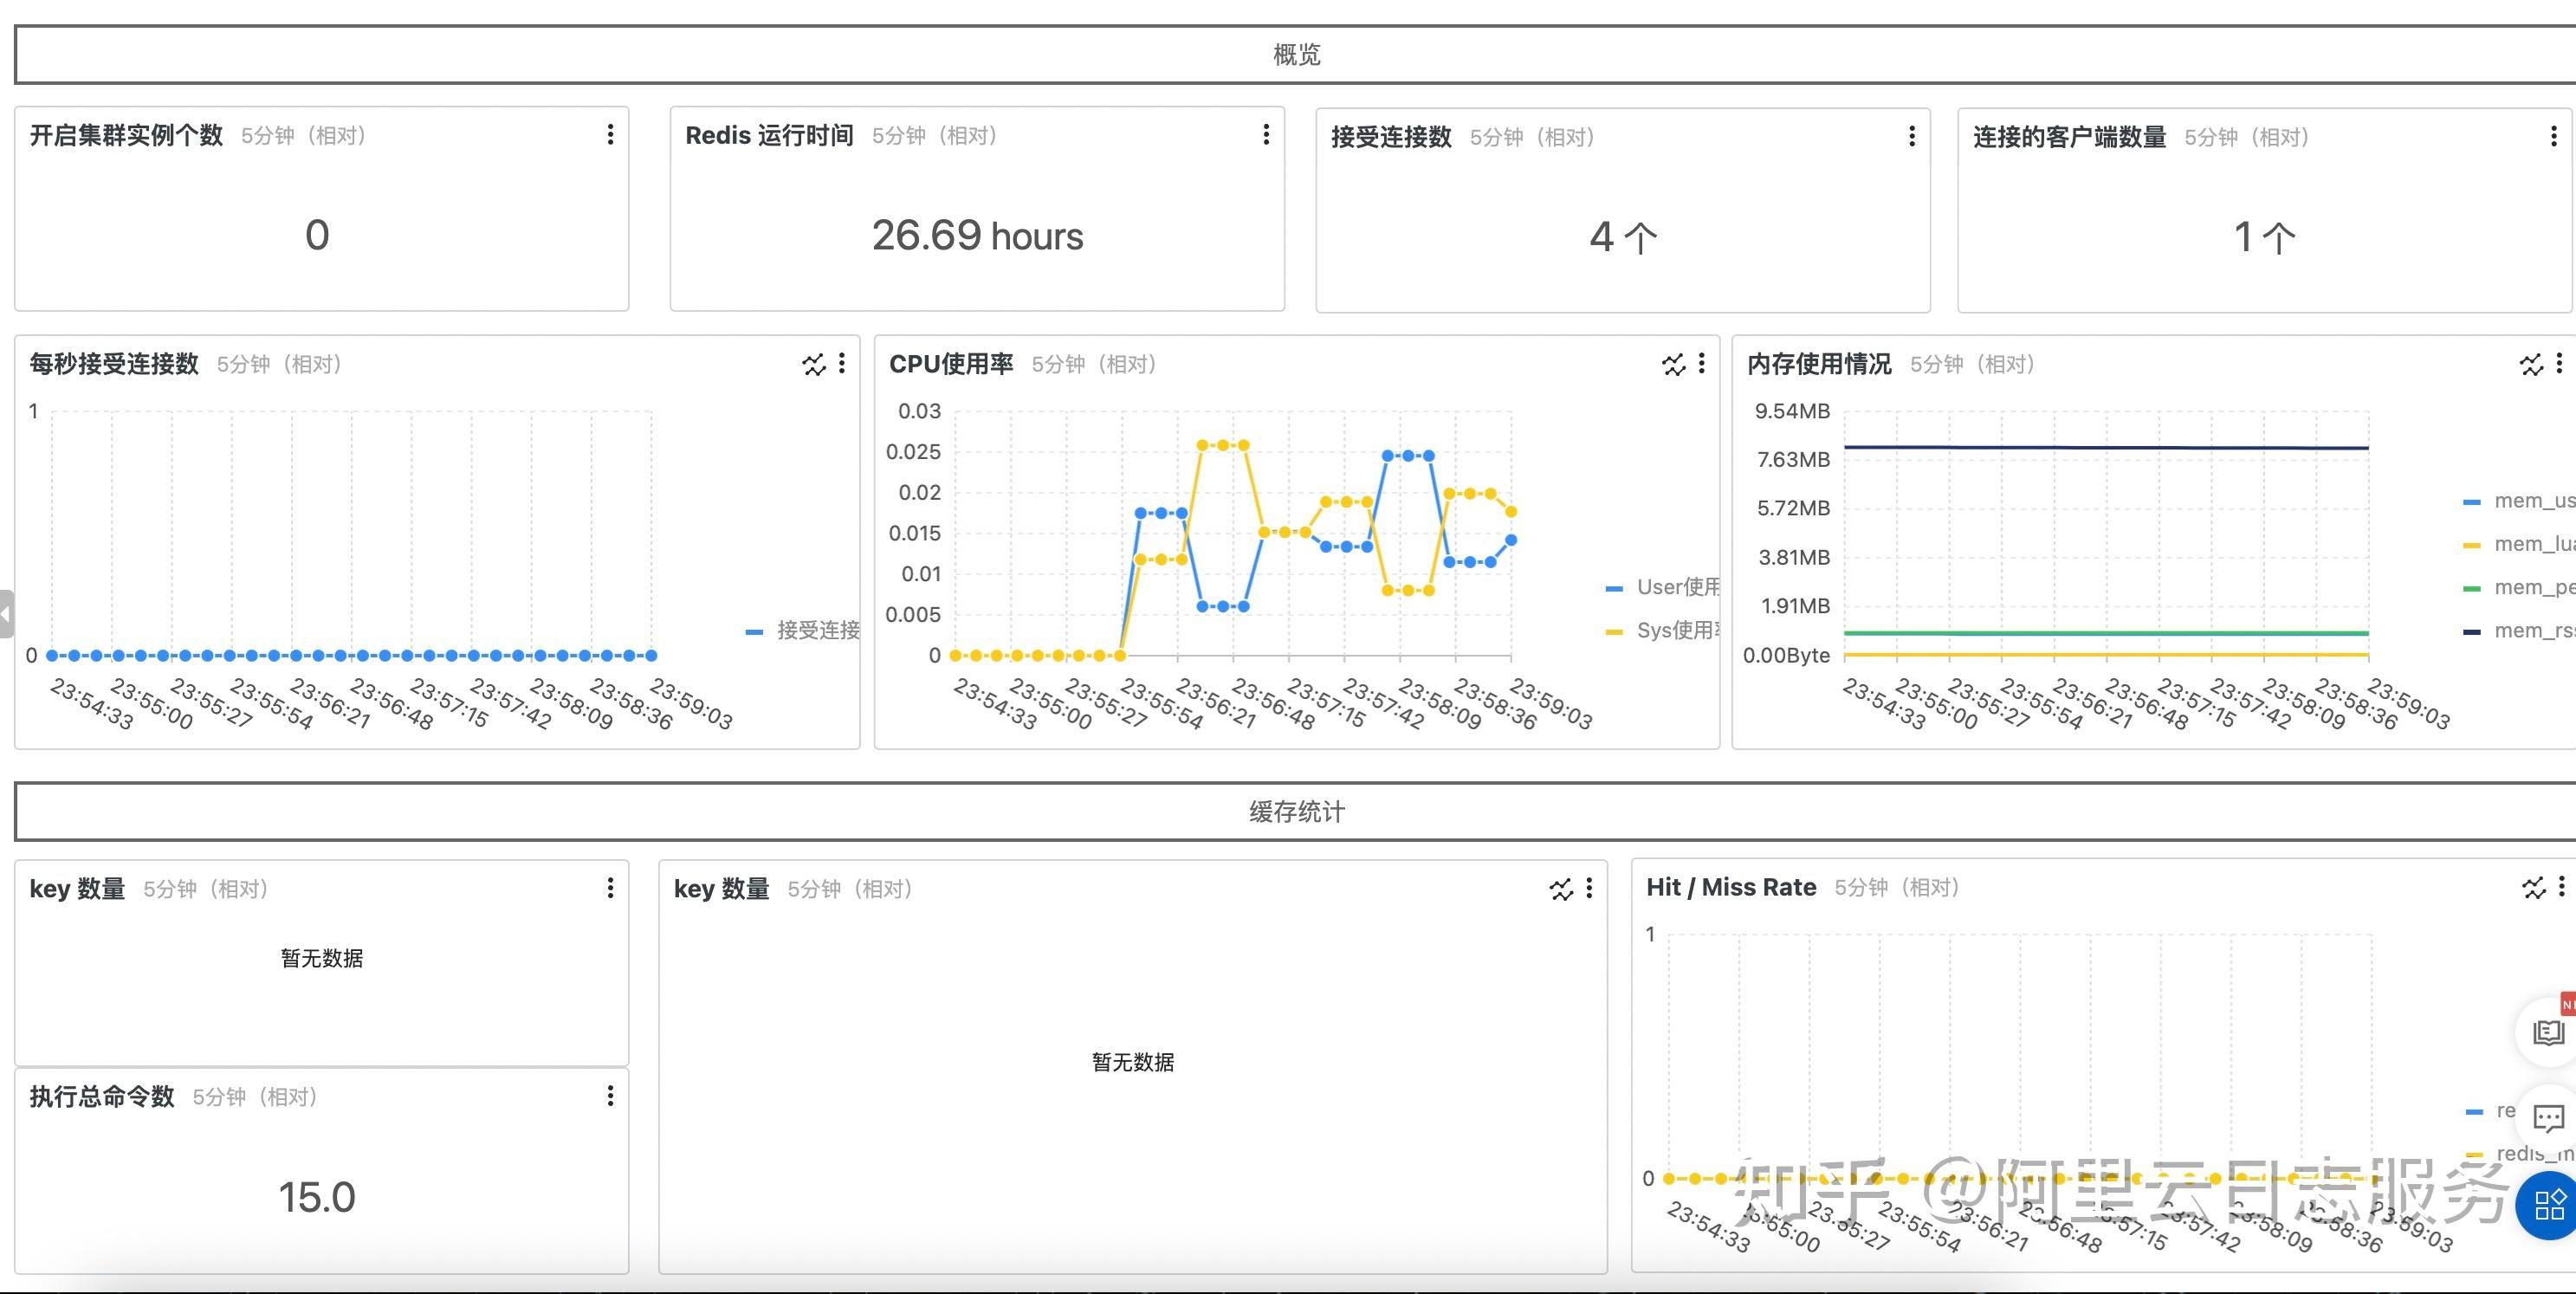Toggle 接受连接 legend series
The height and width of the screenshot is (1294, 2576).
tap(803, 630)
